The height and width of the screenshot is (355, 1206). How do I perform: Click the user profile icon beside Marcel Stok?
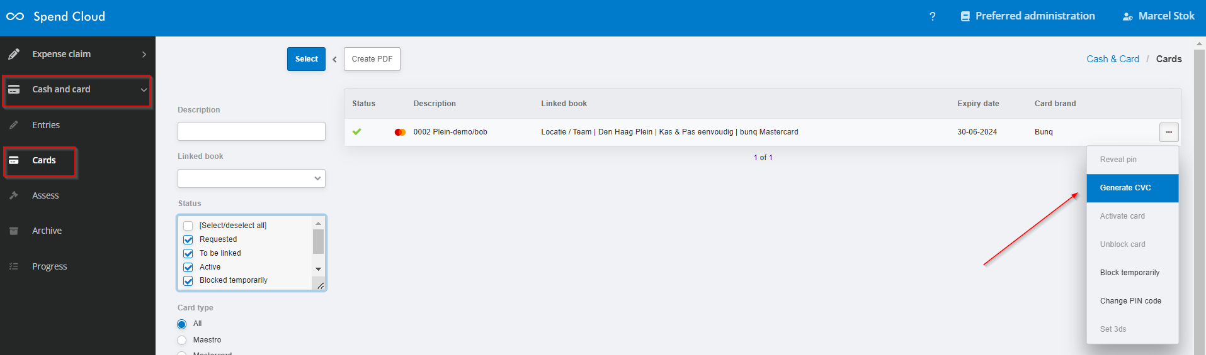[x=1127, y=16]
